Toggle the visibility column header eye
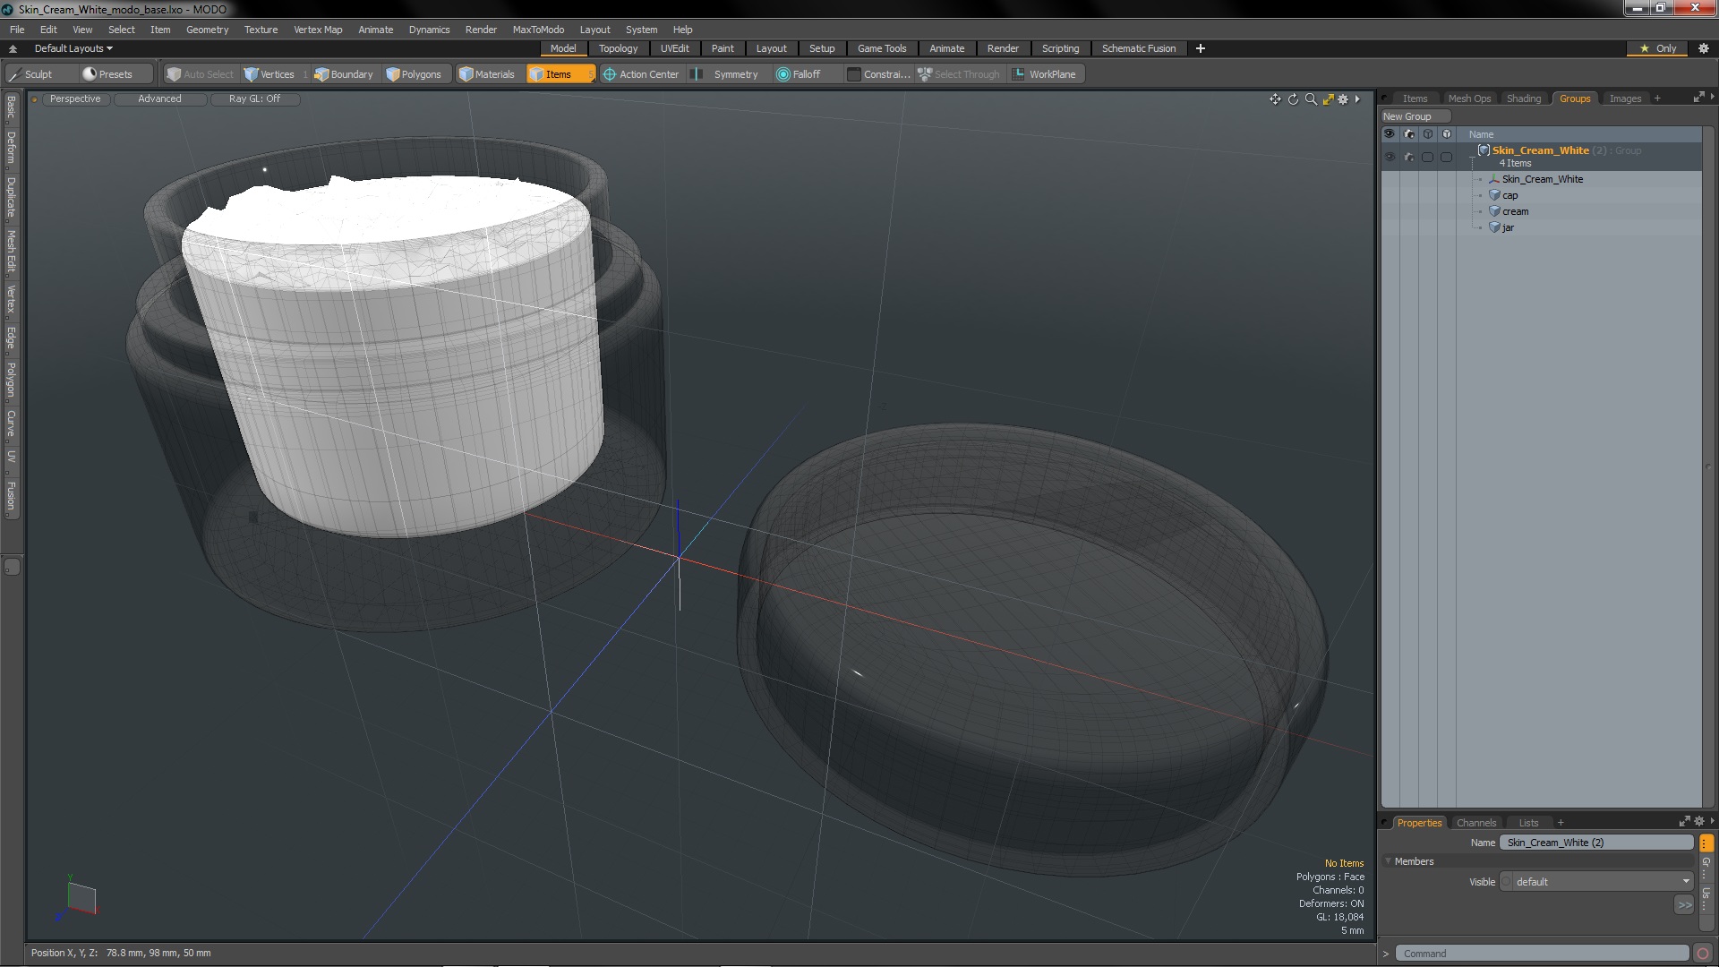The image size is (1719, 967). pyautogui.click(x=1390, y=134)
